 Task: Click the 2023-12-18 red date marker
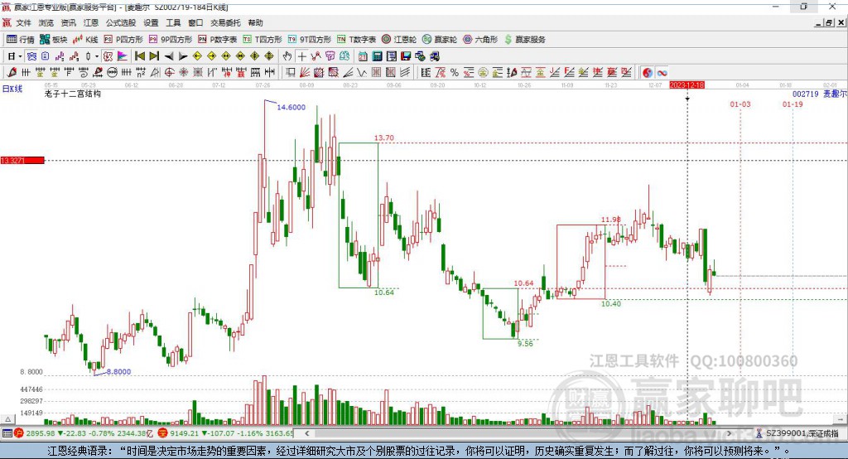(687, 85)
